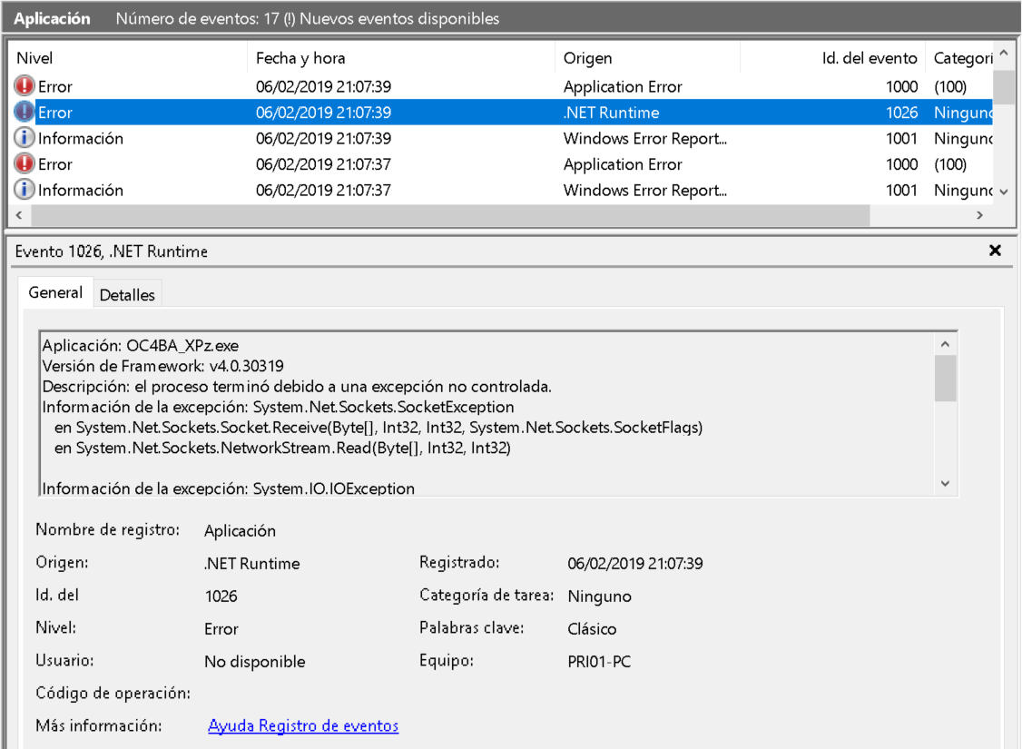Open the Ayuda Registro de eventos link

pos(303,726)
